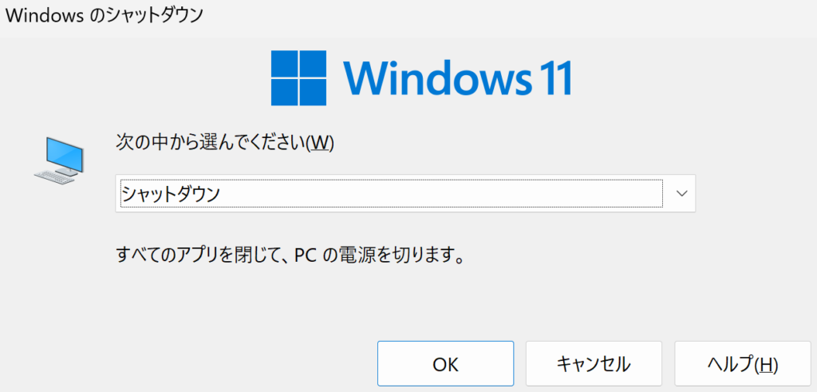This screenshot has width=817, height=392.
Task: Expand the shutdown options chevron arrow
Action: (x=681, y=193)
